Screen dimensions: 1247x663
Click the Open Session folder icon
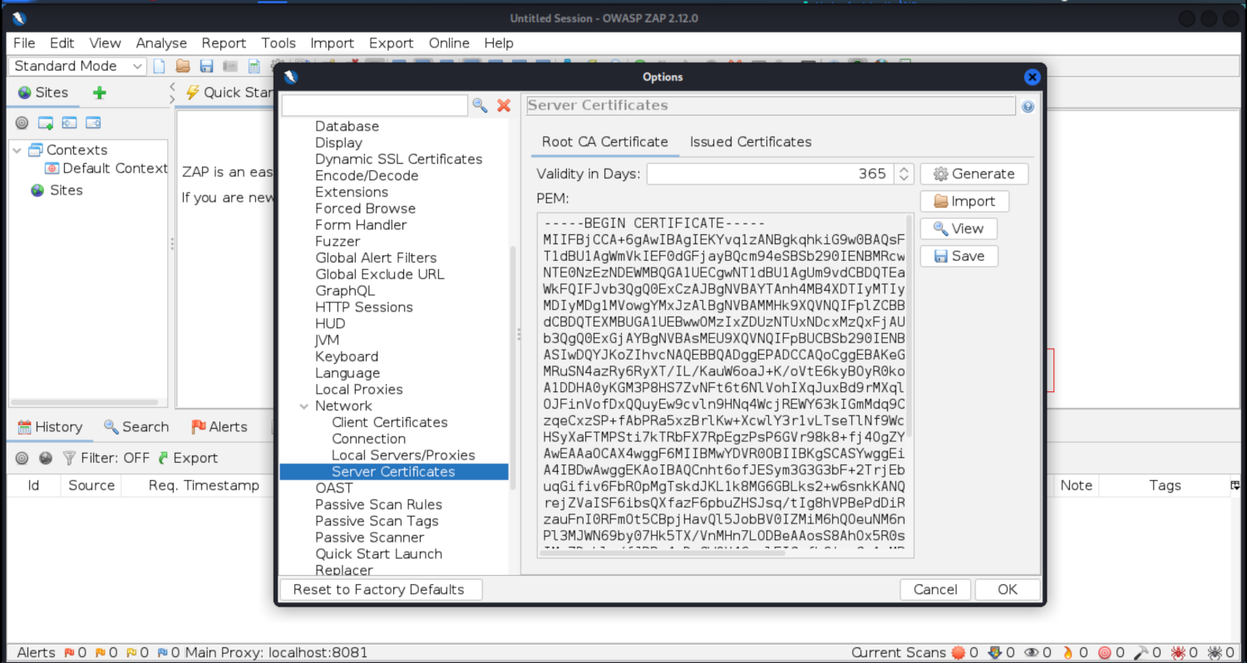(183, 66)
